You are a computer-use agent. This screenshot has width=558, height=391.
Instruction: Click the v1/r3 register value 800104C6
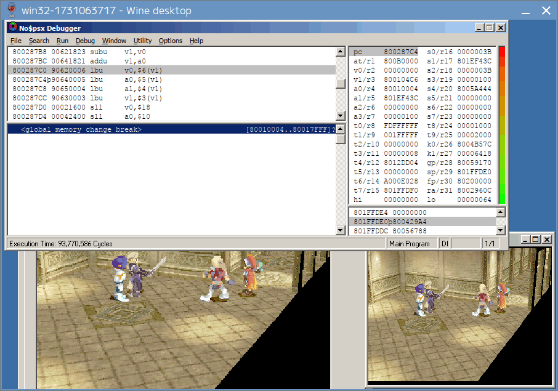401,79
